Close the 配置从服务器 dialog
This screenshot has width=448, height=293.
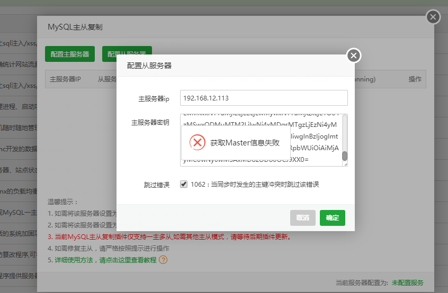click(x=354, y=56)
